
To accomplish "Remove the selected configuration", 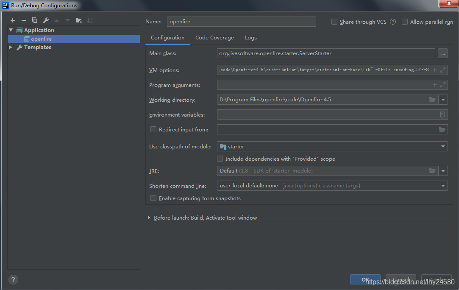I will [24, 20].
